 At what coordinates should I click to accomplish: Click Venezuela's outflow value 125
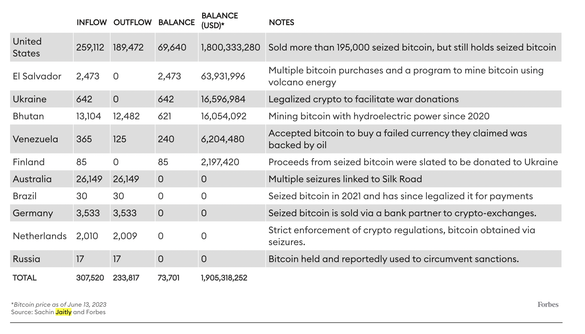pyautogui.click(x=120, y=139)
